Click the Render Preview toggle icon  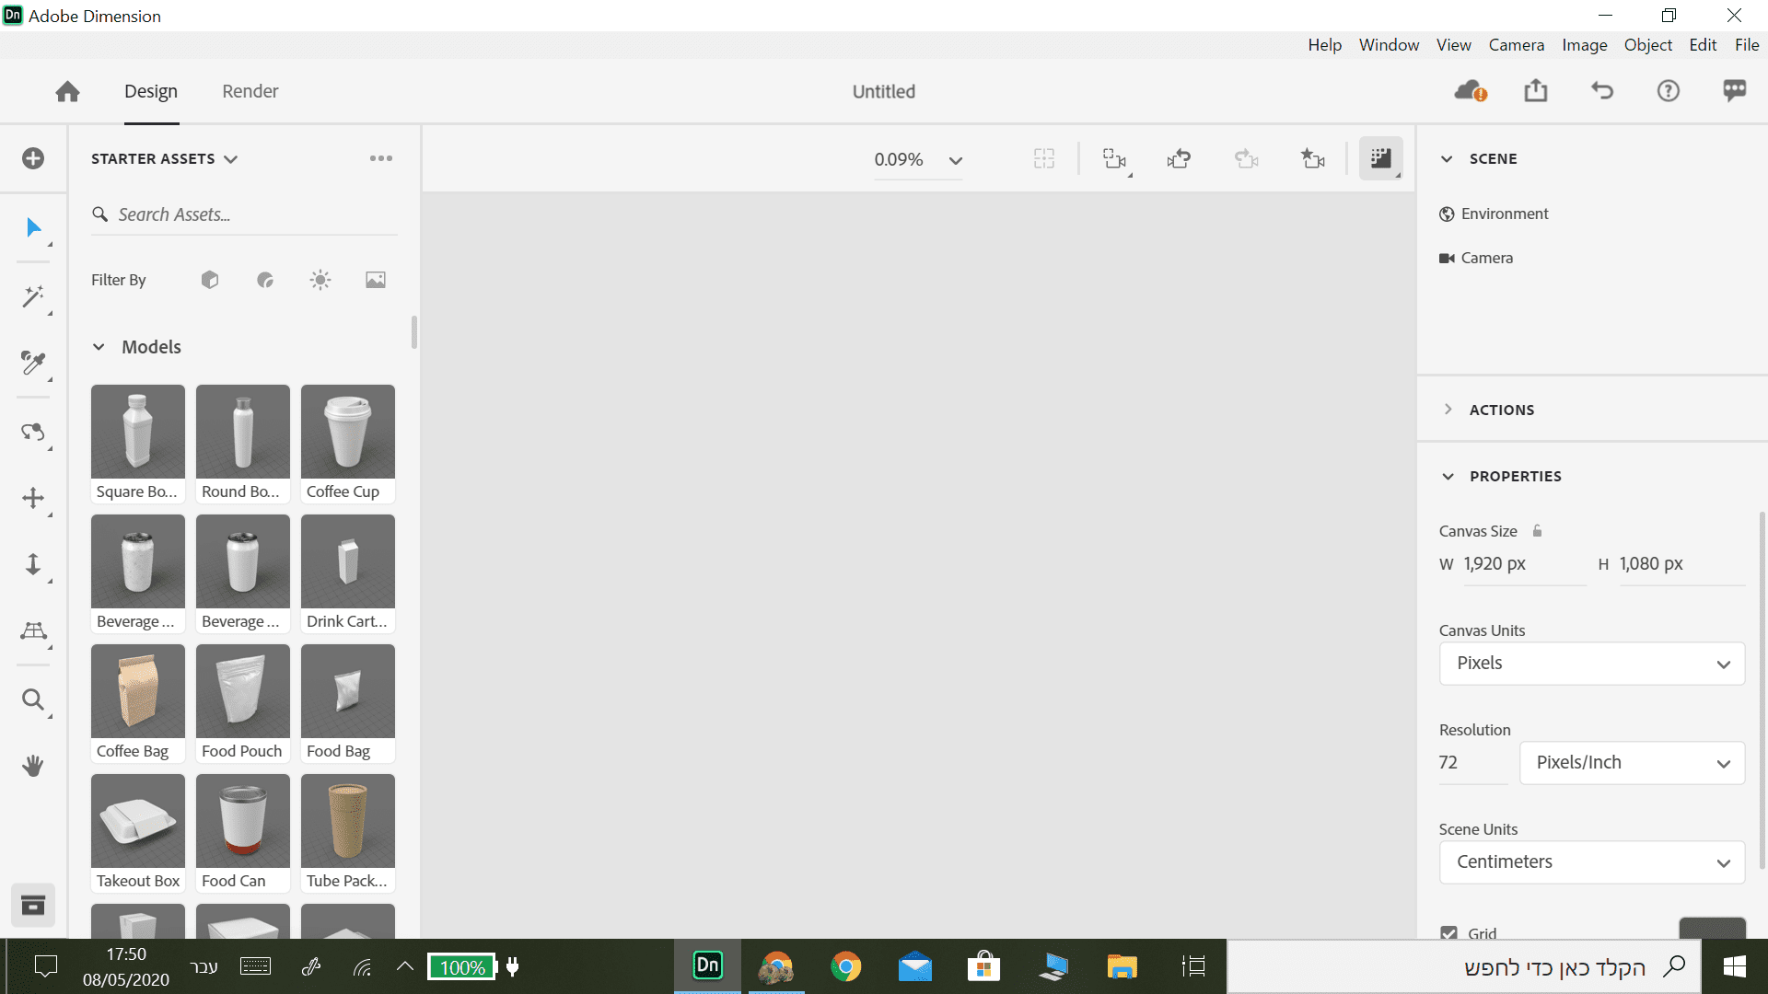click(x=1379, y=158)
